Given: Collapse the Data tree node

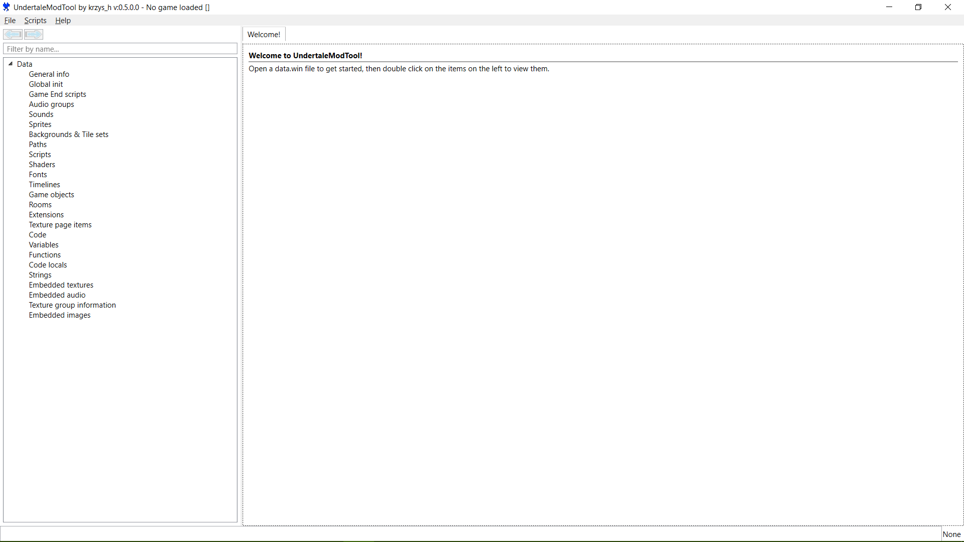Looking at the screenshot, I should pyautogui.click(x=11, y=64).
